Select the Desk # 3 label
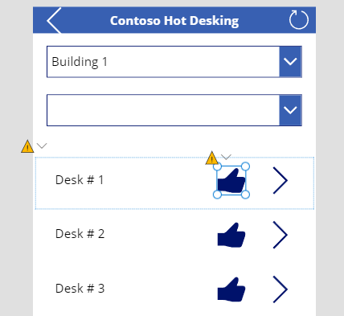 (x=80, y=289)
